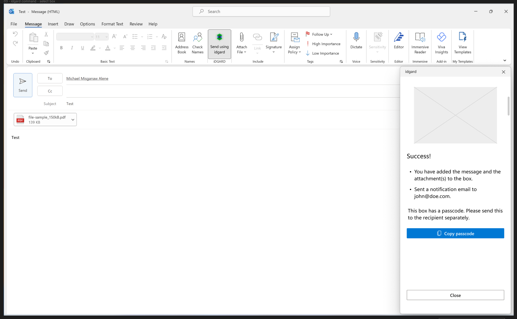Image resolution: width=517 pixels, height=319 pixels.
Task: Collapse the ribbon with chevron
Action: pos(505,61)
